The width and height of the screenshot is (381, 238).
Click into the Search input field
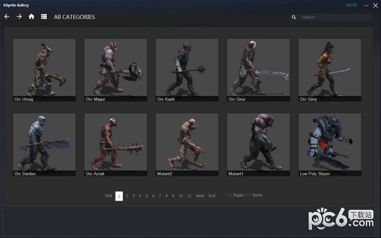(335, 17)
